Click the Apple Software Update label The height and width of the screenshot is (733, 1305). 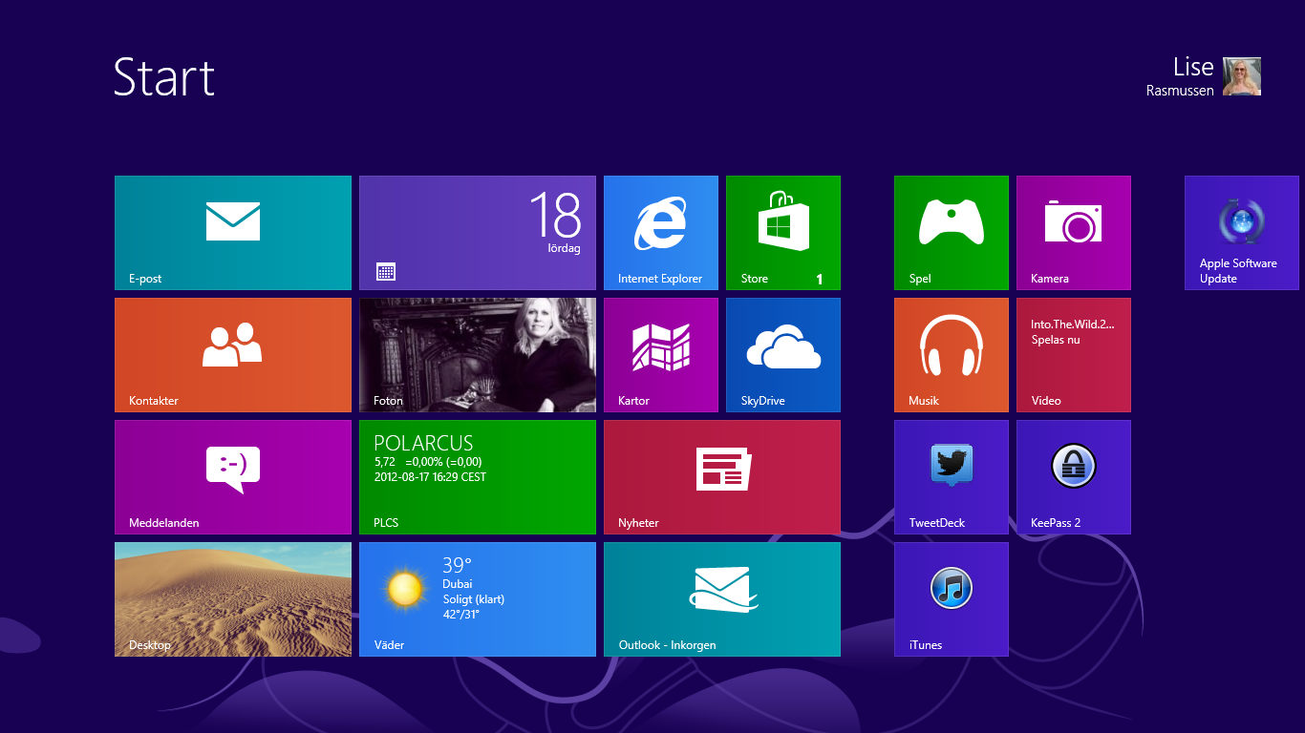1238,271
